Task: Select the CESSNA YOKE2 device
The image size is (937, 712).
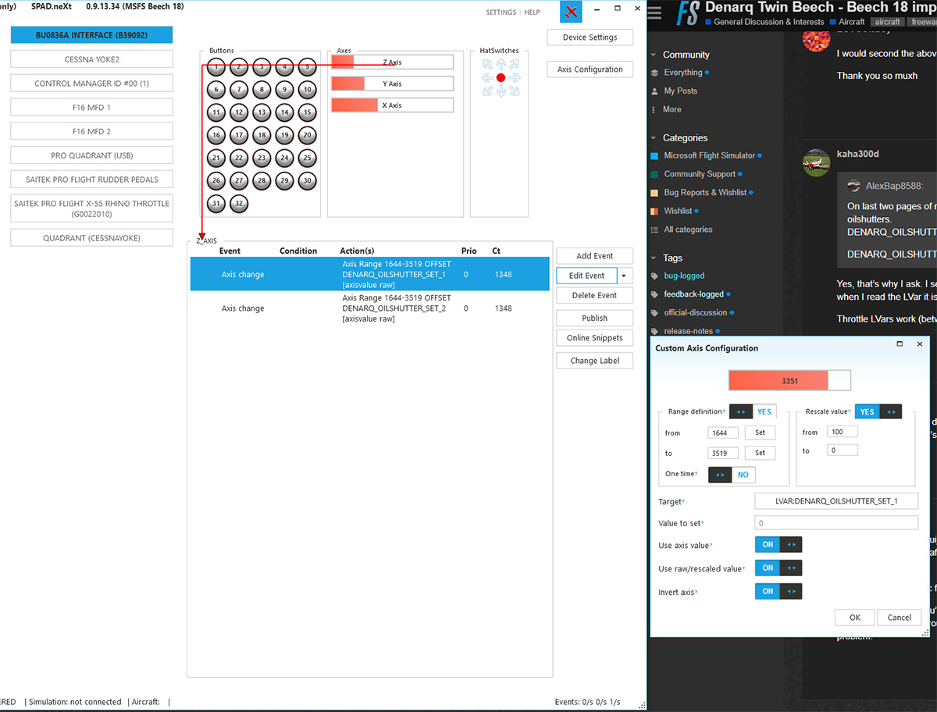Action: 91,59
